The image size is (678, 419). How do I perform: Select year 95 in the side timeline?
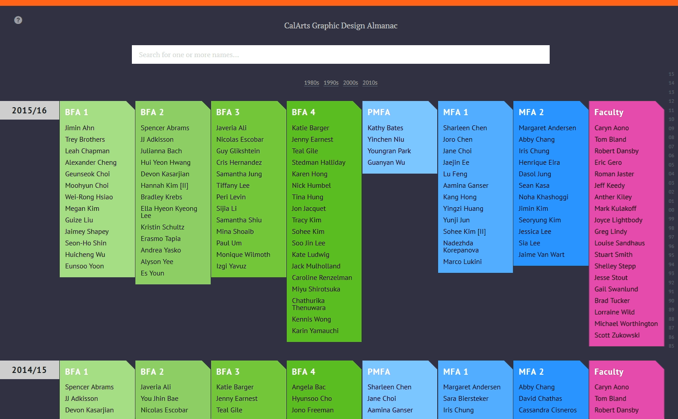(x=671, y=255)
